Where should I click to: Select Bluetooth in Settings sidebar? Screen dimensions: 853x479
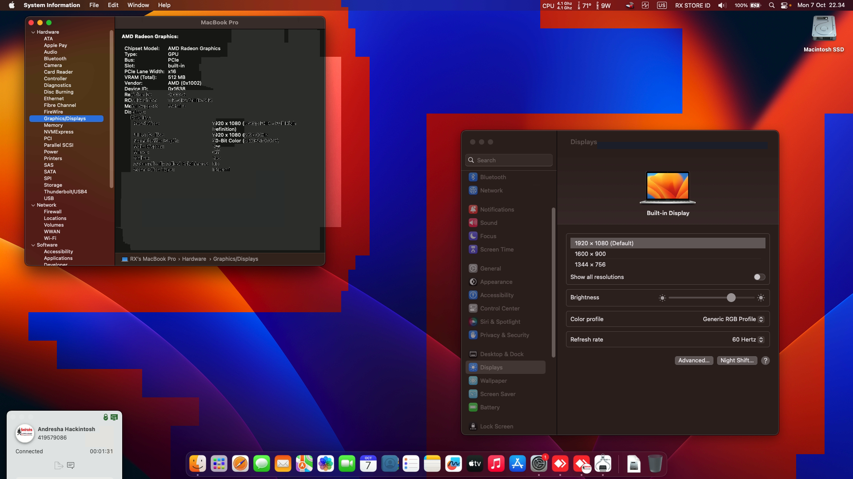[506, 177]
